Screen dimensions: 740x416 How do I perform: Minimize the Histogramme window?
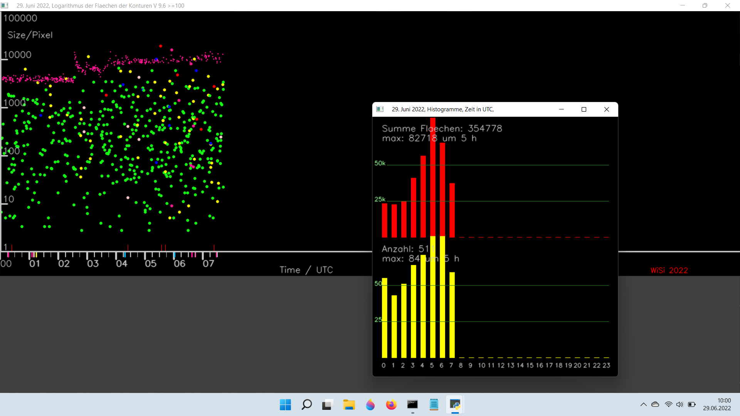(562, 109)
